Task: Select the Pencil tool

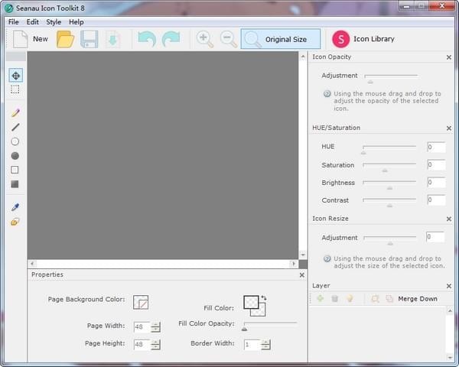Action: (x=15, y=113)
